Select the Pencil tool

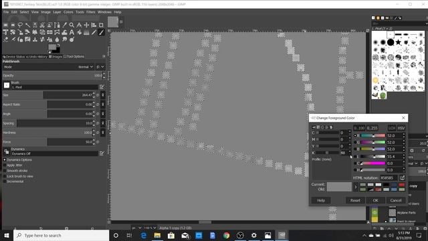coord(94,32)
